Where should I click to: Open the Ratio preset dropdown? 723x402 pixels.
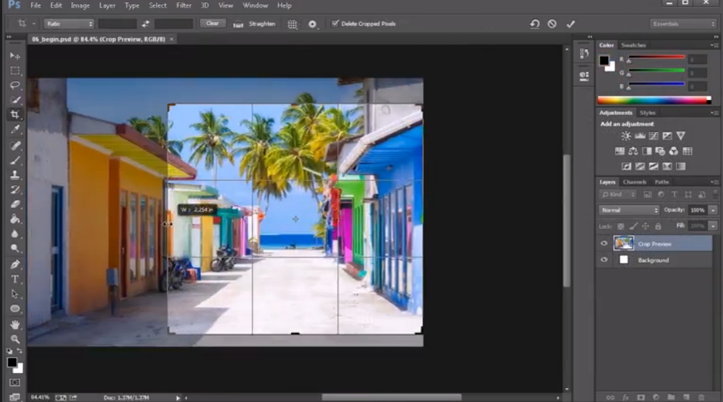[69, 24]
